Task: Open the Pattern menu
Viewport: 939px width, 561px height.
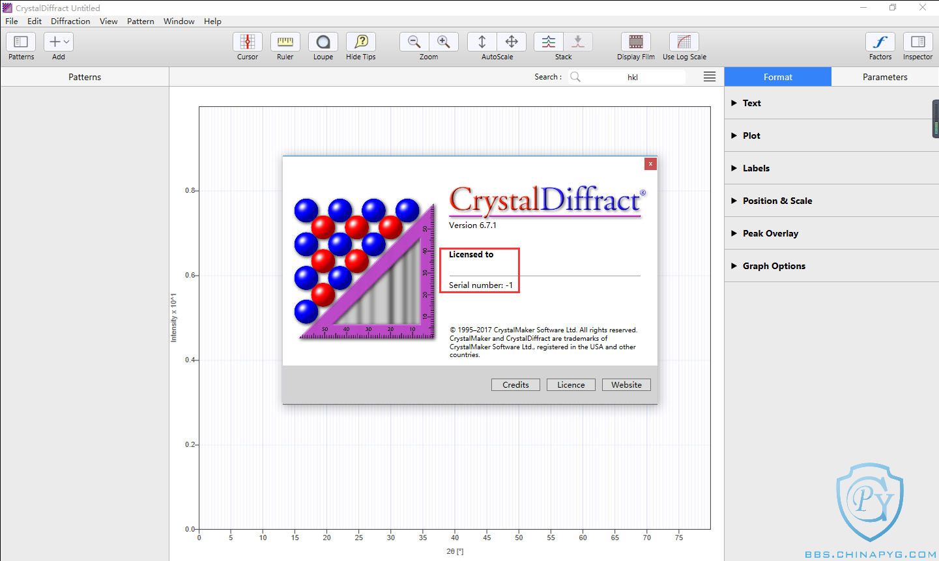Action: (x=141, y=21)
